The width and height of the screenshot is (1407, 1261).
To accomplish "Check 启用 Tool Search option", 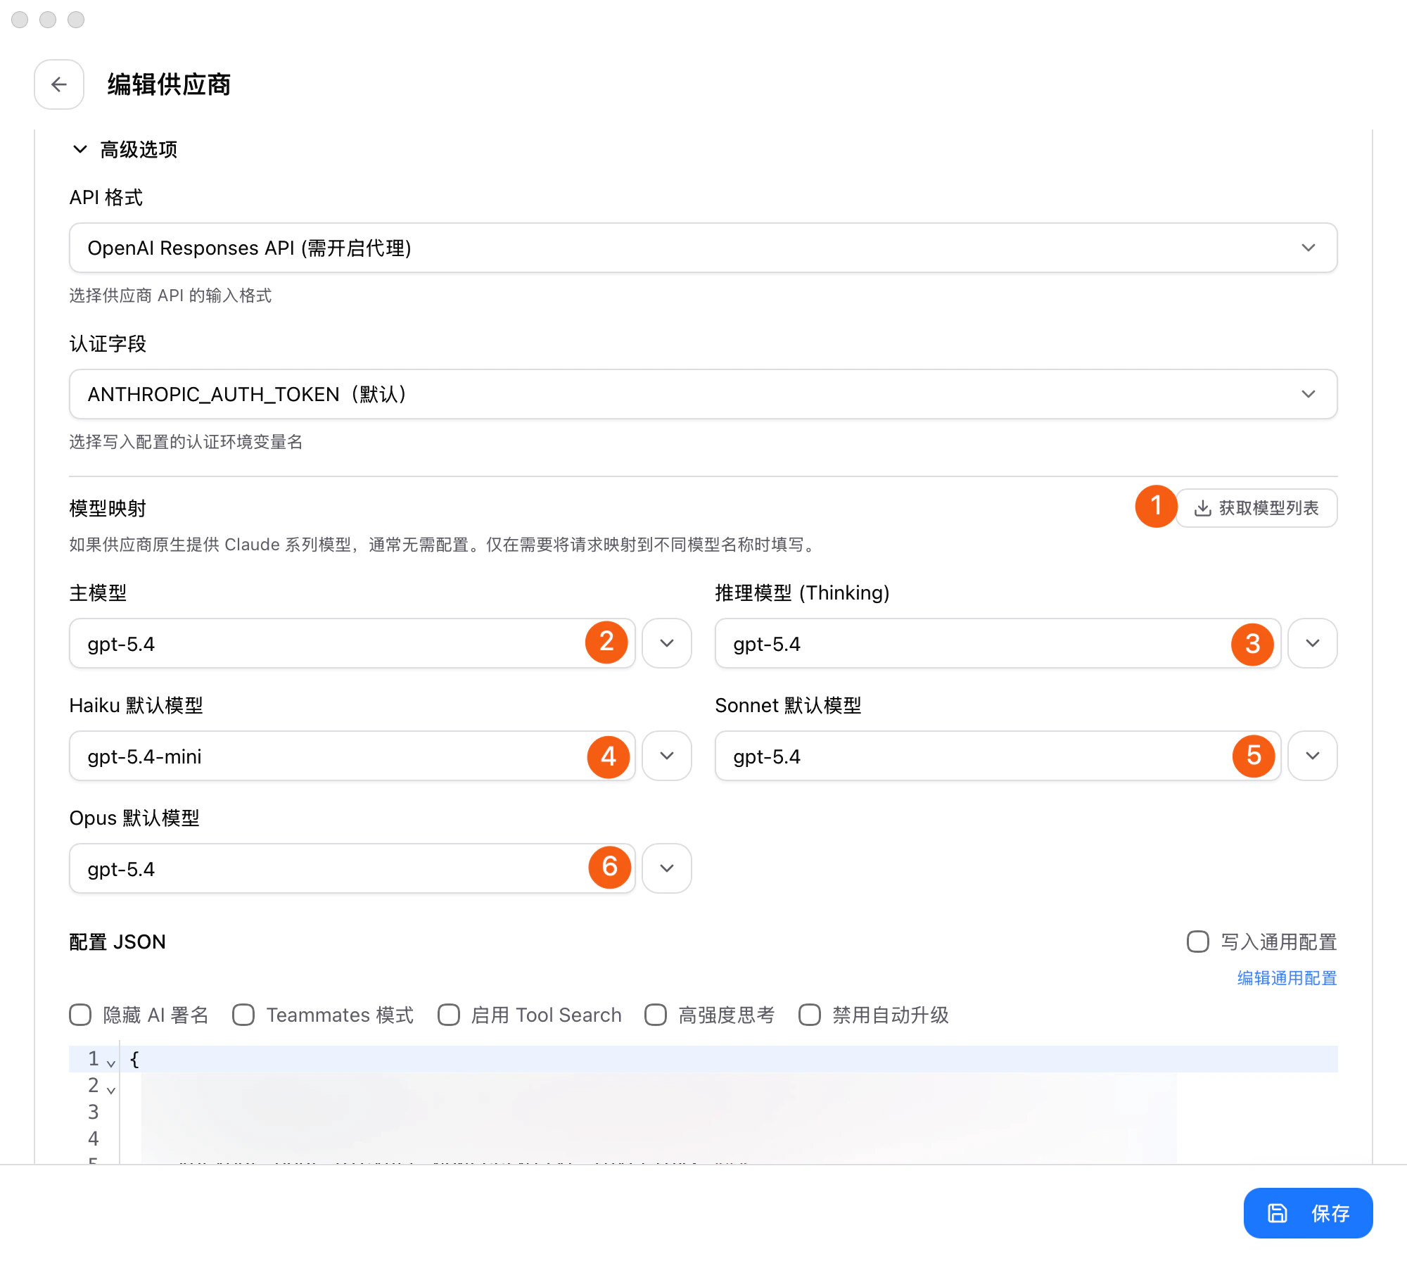I will click(x=449, y=1015).
